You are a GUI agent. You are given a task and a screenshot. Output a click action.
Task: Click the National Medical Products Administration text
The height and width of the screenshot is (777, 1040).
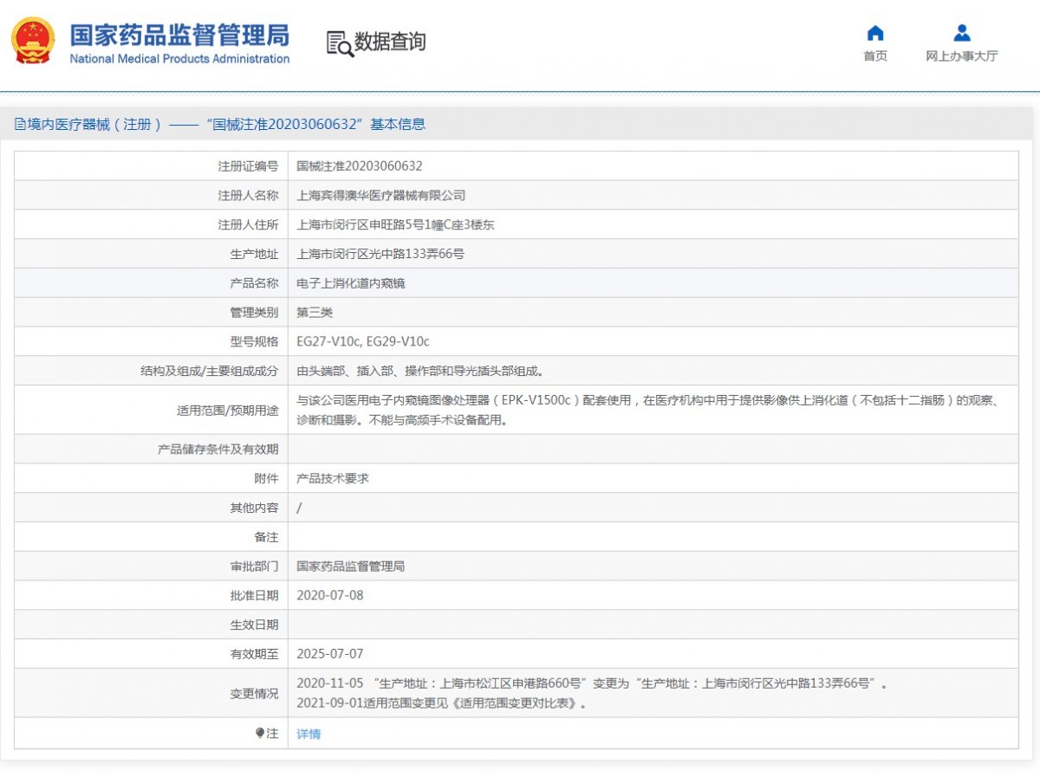point(179,59)
